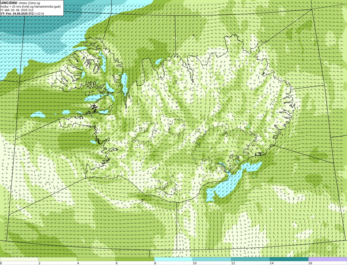Click the scale label '4'
The height and width of the screenshot is (265, 347).
point(78,263)
